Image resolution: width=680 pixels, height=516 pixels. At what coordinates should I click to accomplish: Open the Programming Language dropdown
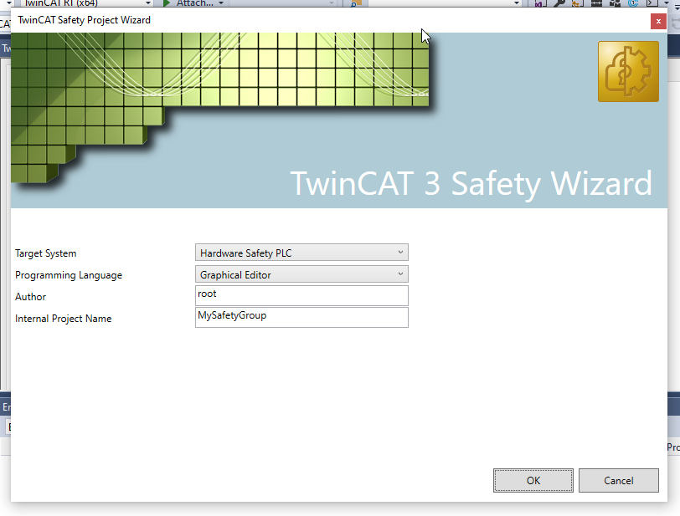tap(301, 274)
